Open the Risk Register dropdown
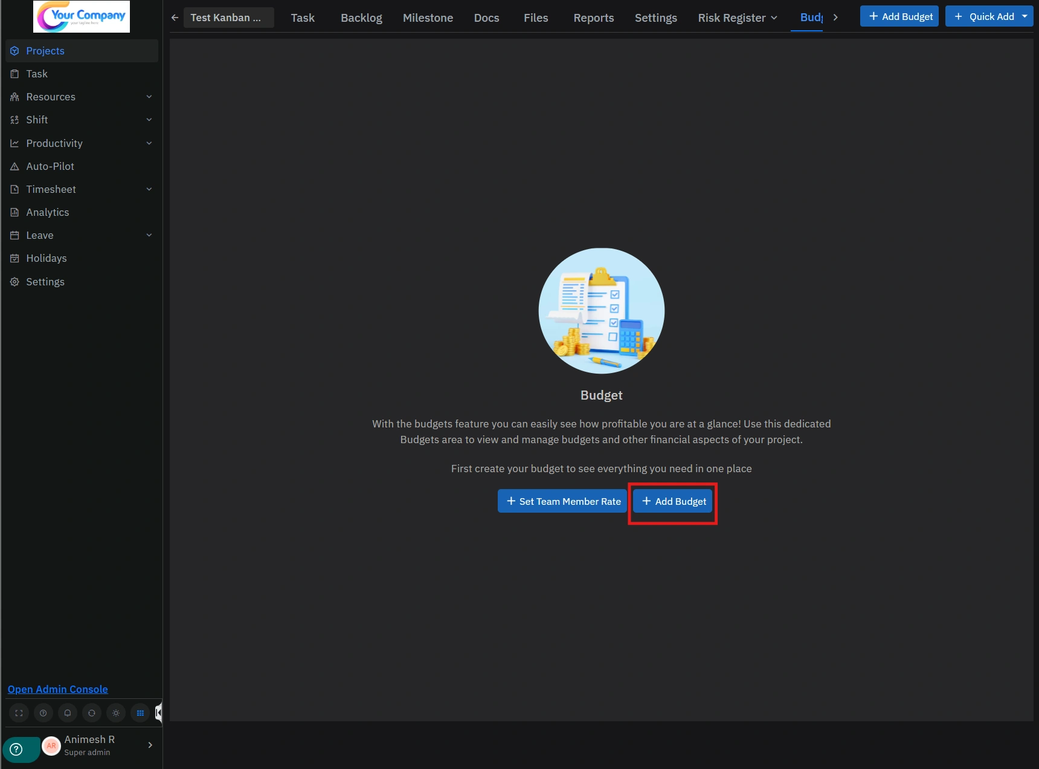The height and width of the screenshot is (769, 1039). 738,18
